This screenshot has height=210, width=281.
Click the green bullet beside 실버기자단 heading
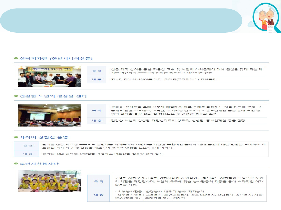pos(16,59)
